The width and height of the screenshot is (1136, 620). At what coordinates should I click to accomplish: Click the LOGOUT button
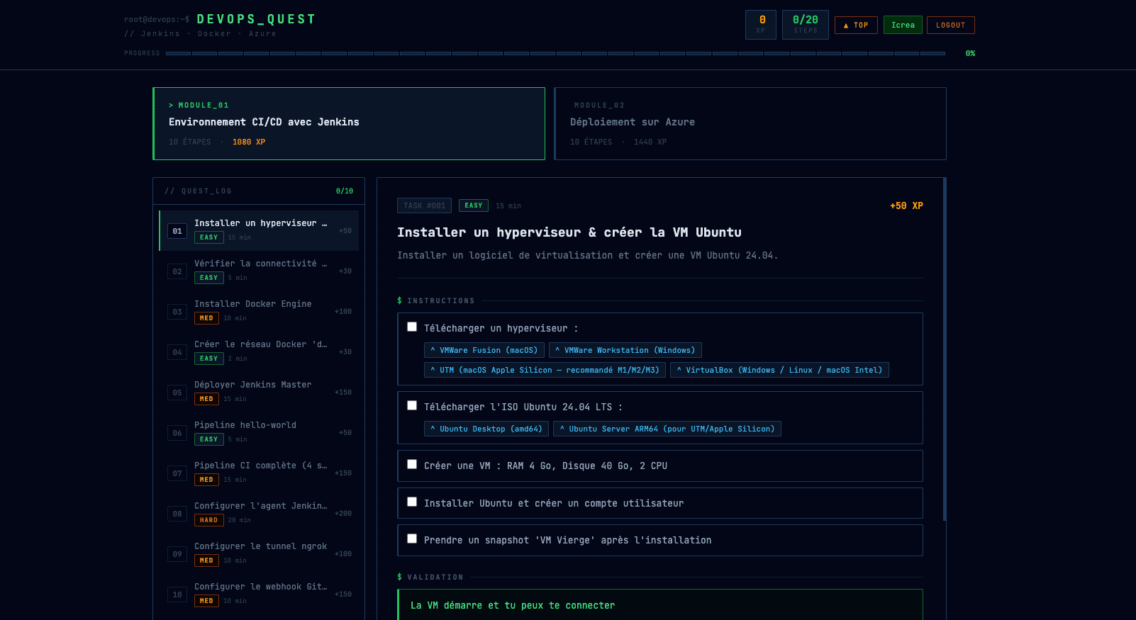(950, 25)
